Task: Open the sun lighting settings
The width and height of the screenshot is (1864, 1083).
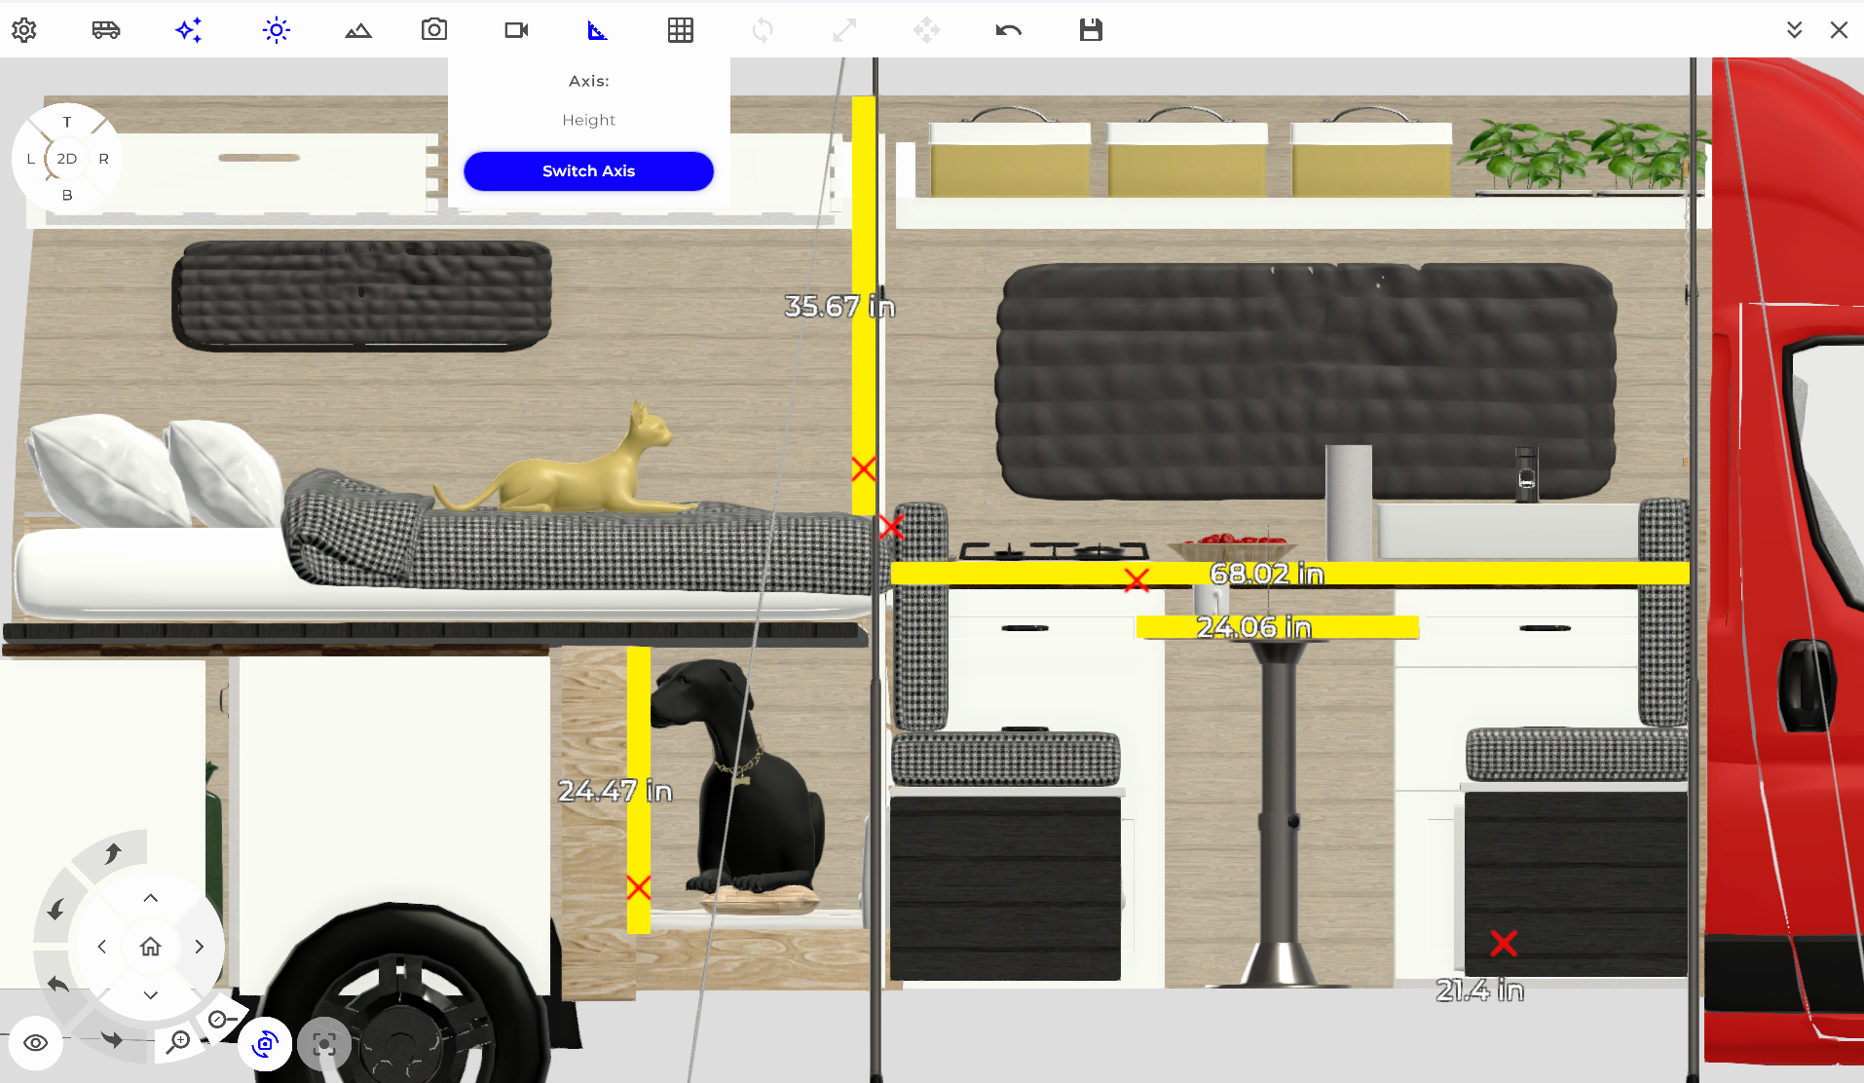Action: (277, 30)
